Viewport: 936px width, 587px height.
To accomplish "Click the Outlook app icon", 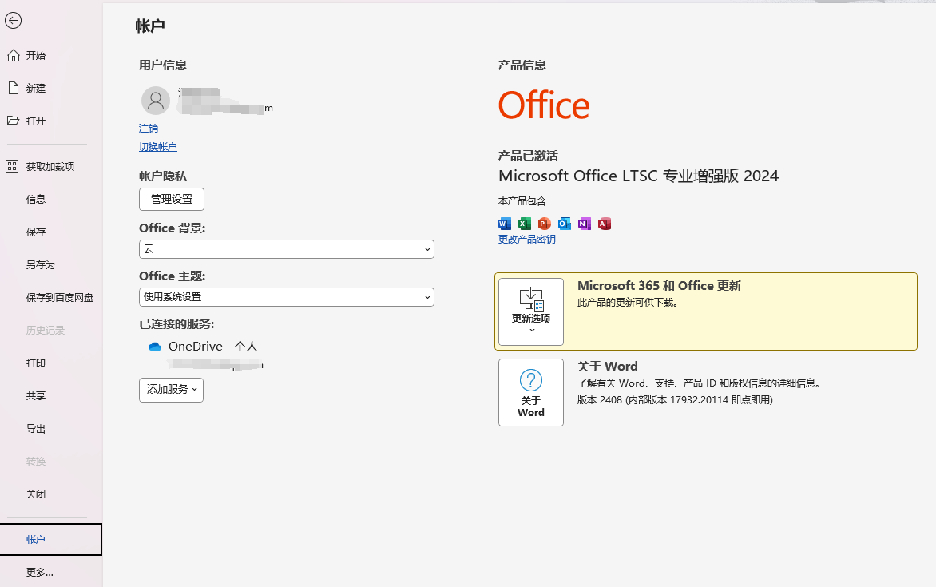I will (x=564, y=224).
